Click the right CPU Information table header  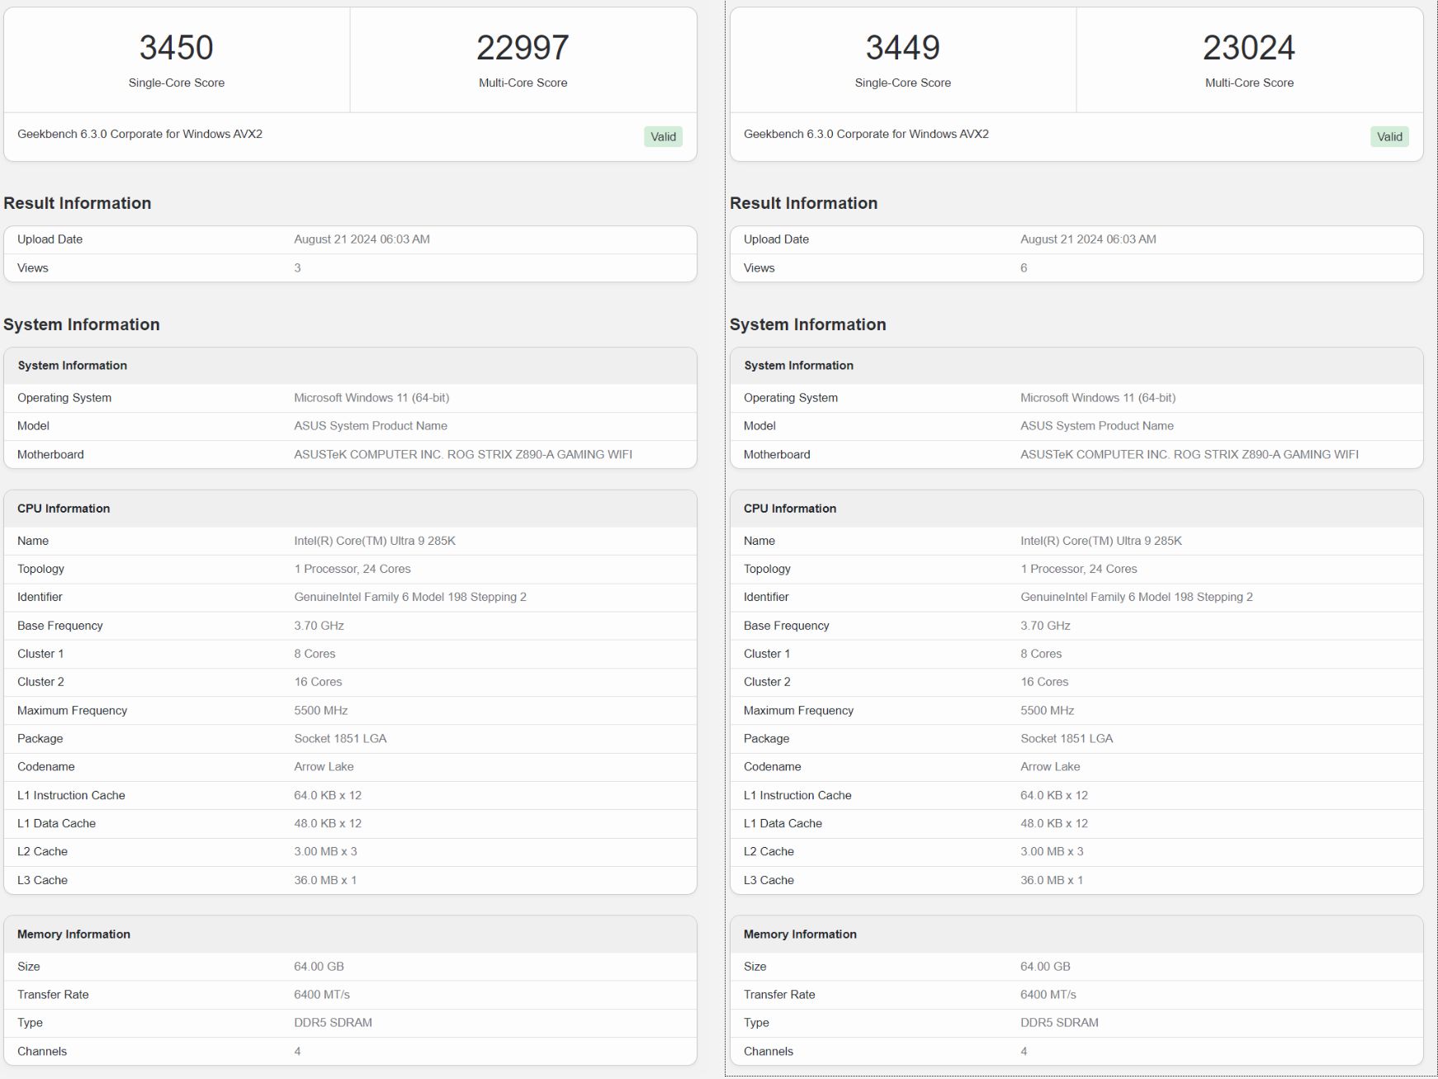1076,509
